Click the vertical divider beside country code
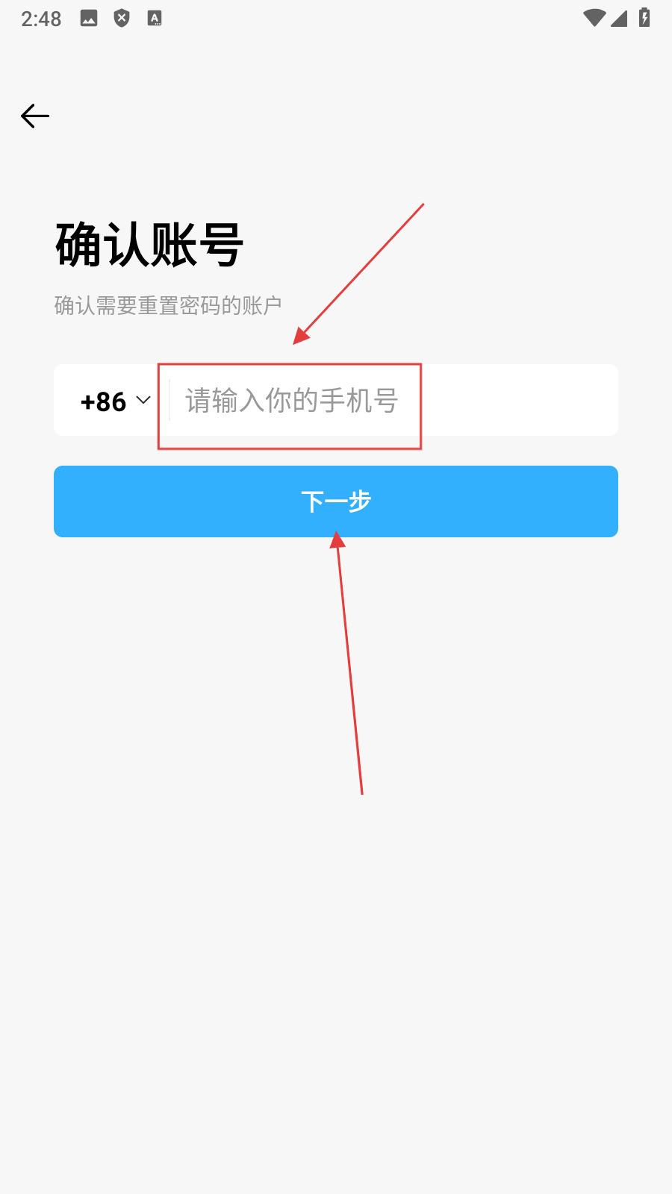 [x=169, y=400]
